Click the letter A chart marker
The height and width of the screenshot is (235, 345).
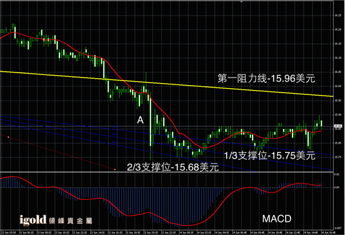tap(141, 120)
